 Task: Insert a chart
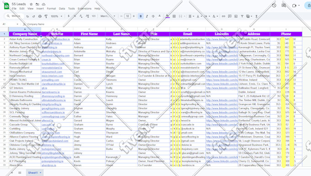pyautogui.click(x=236, y=16)
